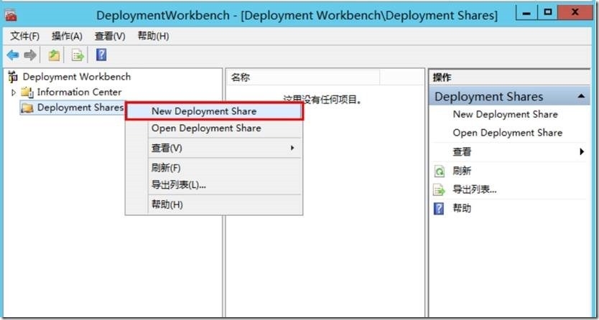Close the DeploymentWorkbench window

(x=575, y=13)
